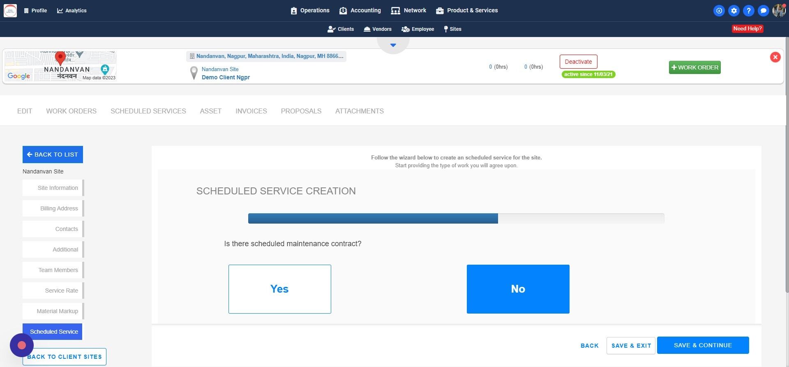Select Billing Address step
This screenshot has width=789, height=367.
click(x=53, y=208)
